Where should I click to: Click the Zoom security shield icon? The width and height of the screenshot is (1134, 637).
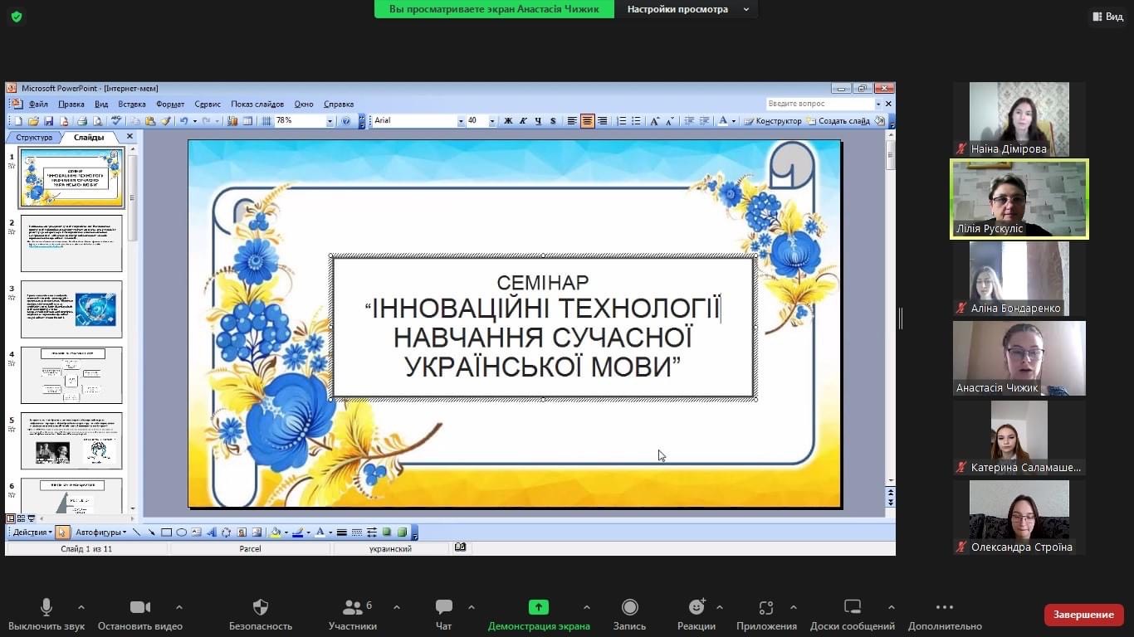tap(260, 607)
